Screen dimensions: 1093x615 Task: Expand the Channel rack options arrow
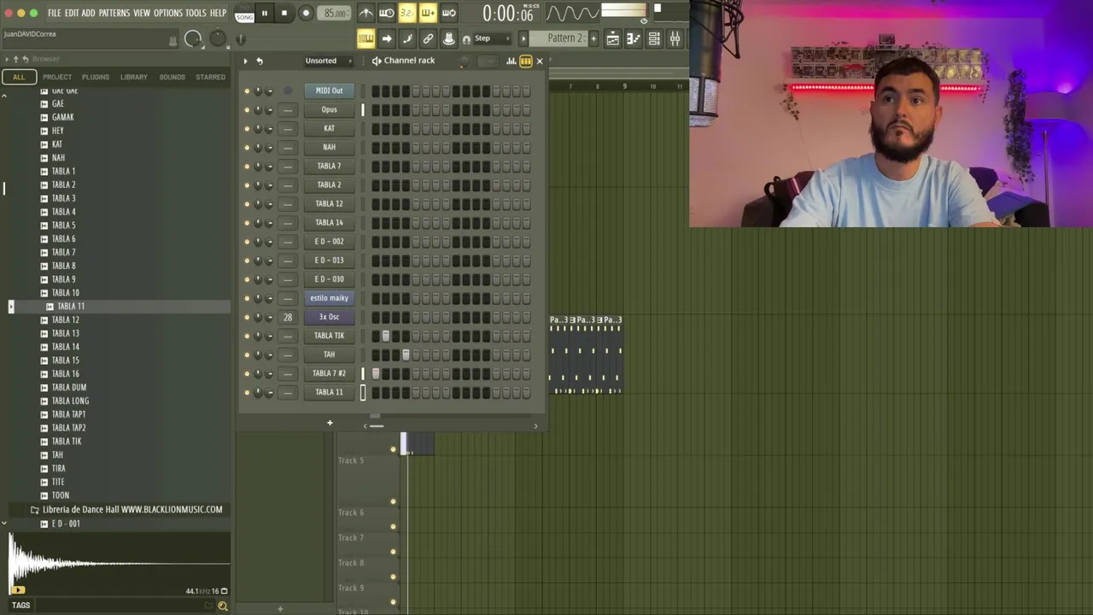245,61
